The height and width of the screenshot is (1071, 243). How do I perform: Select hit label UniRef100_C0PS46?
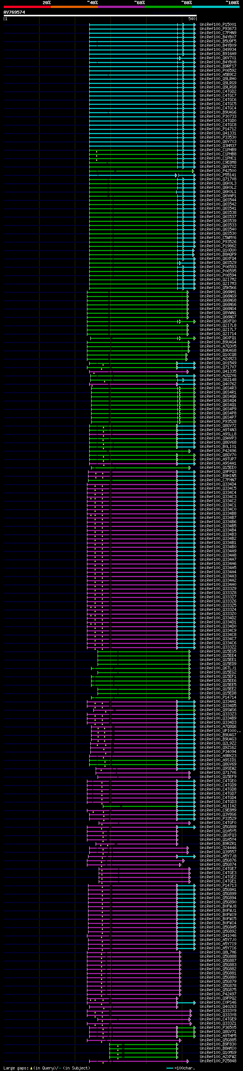point(218,1002)
